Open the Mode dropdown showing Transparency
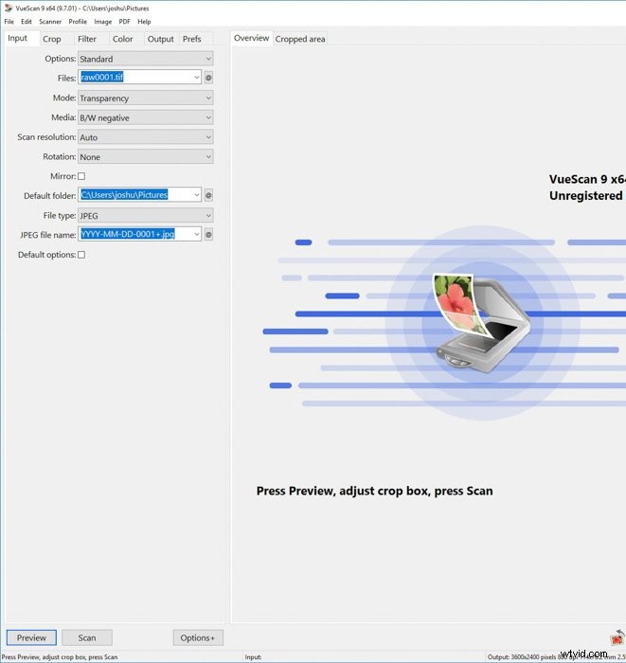The height and width of the screenshot is (663, 626). click(146, 99)
